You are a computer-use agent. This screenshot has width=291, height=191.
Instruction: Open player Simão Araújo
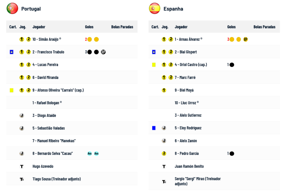click(45, 39)
